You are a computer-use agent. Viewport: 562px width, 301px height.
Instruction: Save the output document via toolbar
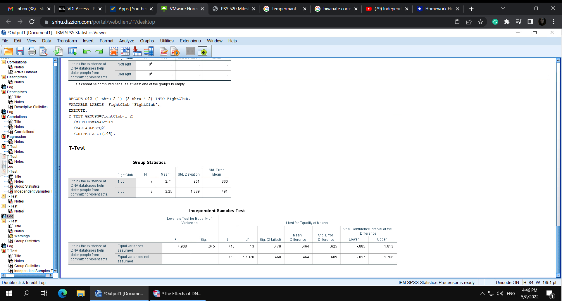click(x=20, y=51)
